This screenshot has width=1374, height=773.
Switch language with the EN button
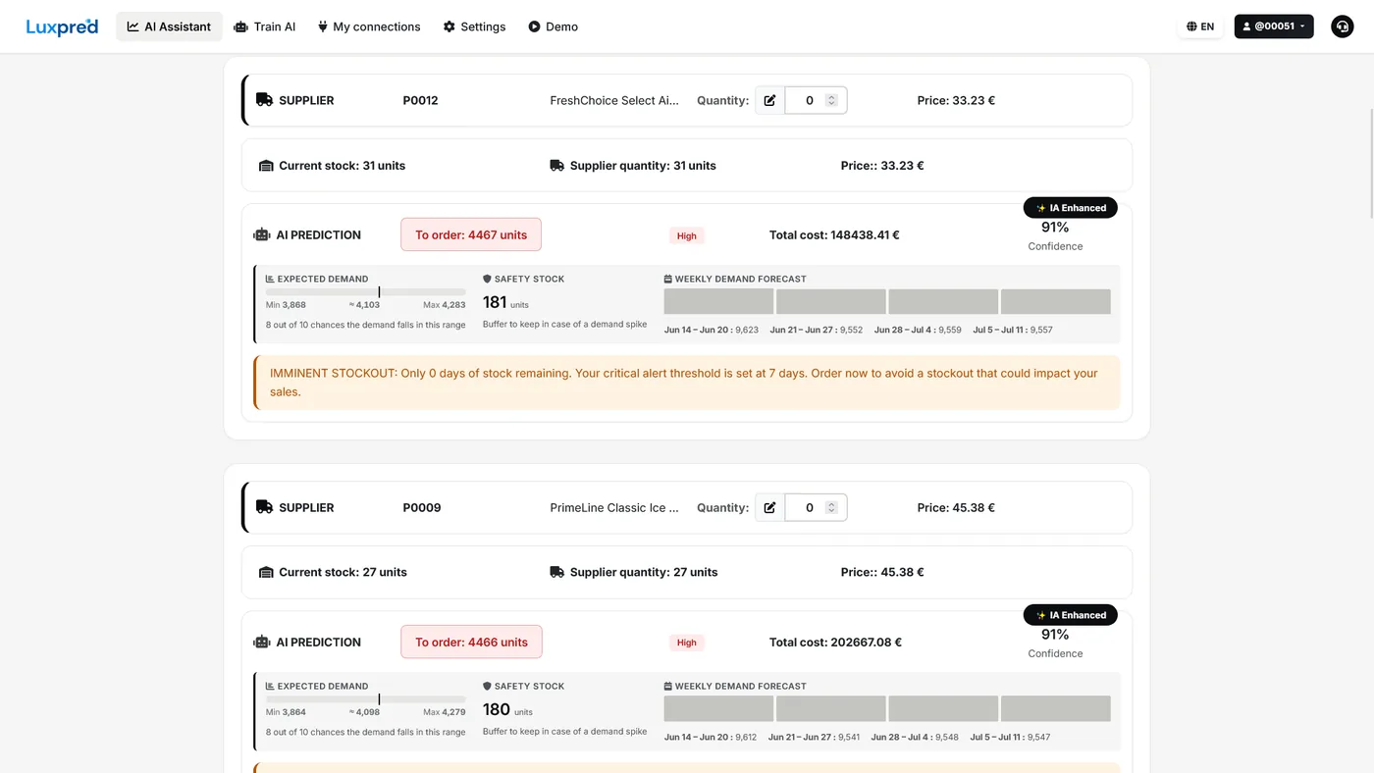pyautogui.click(x=1200, y=26)
